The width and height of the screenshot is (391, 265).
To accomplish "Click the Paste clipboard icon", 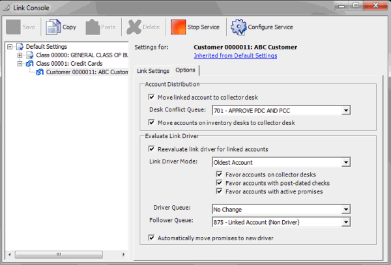I will 93,27.
